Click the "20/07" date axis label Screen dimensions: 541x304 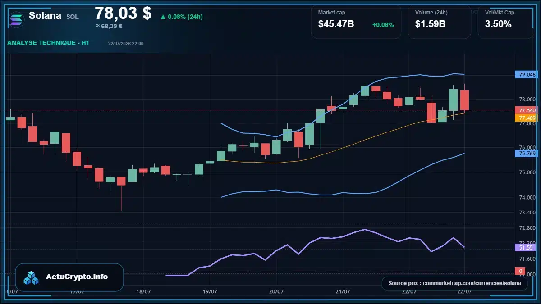coord(276,291)
